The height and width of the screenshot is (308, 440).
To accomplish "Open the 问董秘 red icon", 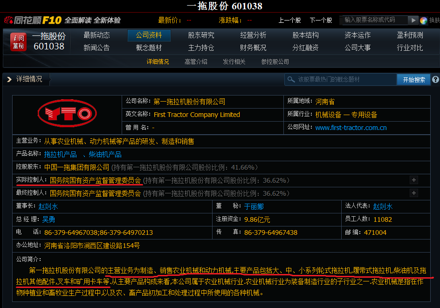I will 18,42.
